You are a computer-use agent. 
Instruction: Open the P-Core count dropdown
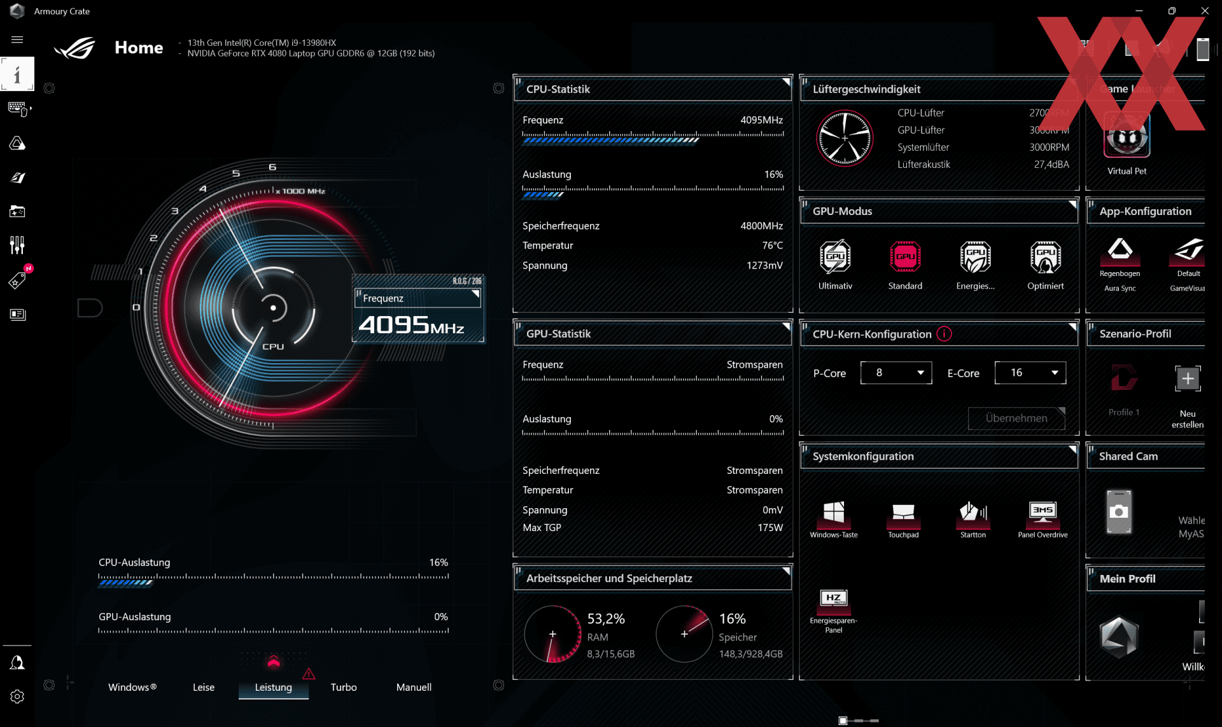(x=895, y=373)
